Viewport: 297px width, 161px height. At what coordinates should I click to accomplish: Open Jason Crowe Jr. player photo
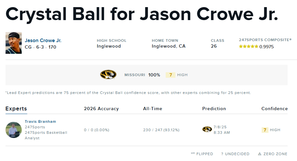click(14, 43)
